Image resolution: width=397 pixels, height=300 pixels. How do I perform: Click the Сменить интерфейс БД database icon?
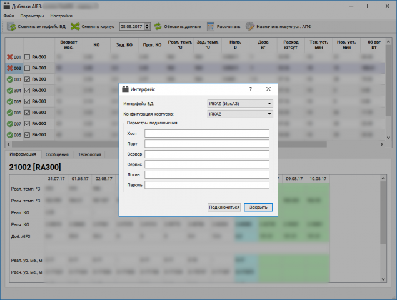click(x=11, y=27)
